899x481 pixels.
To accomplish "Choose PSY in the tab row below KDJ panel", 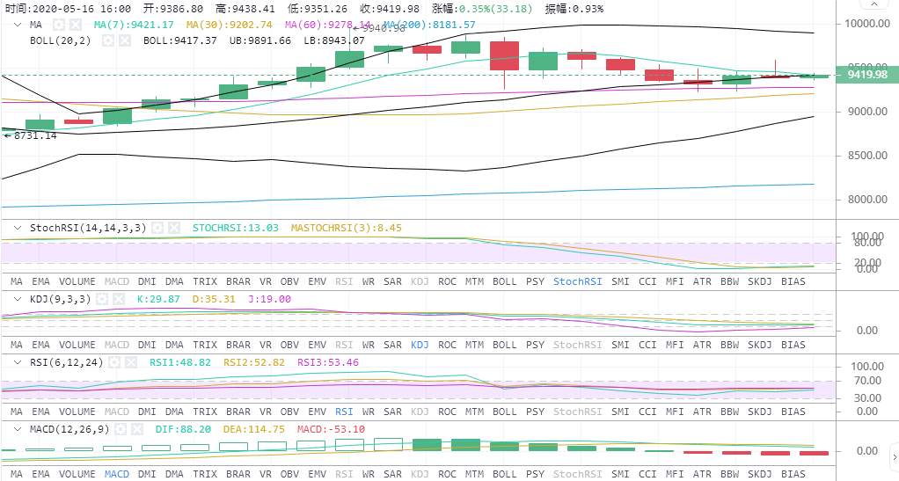I will 535,345.
